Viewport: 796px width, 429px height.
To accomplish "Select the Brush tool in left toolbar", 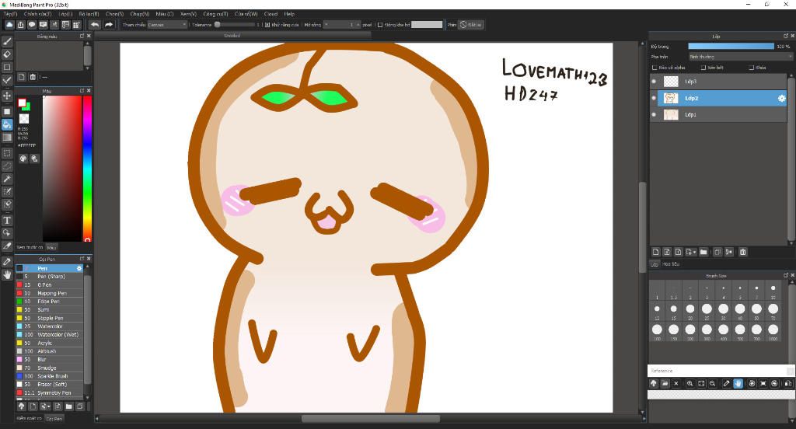I will pyautogui.click(x=7, y=42).
